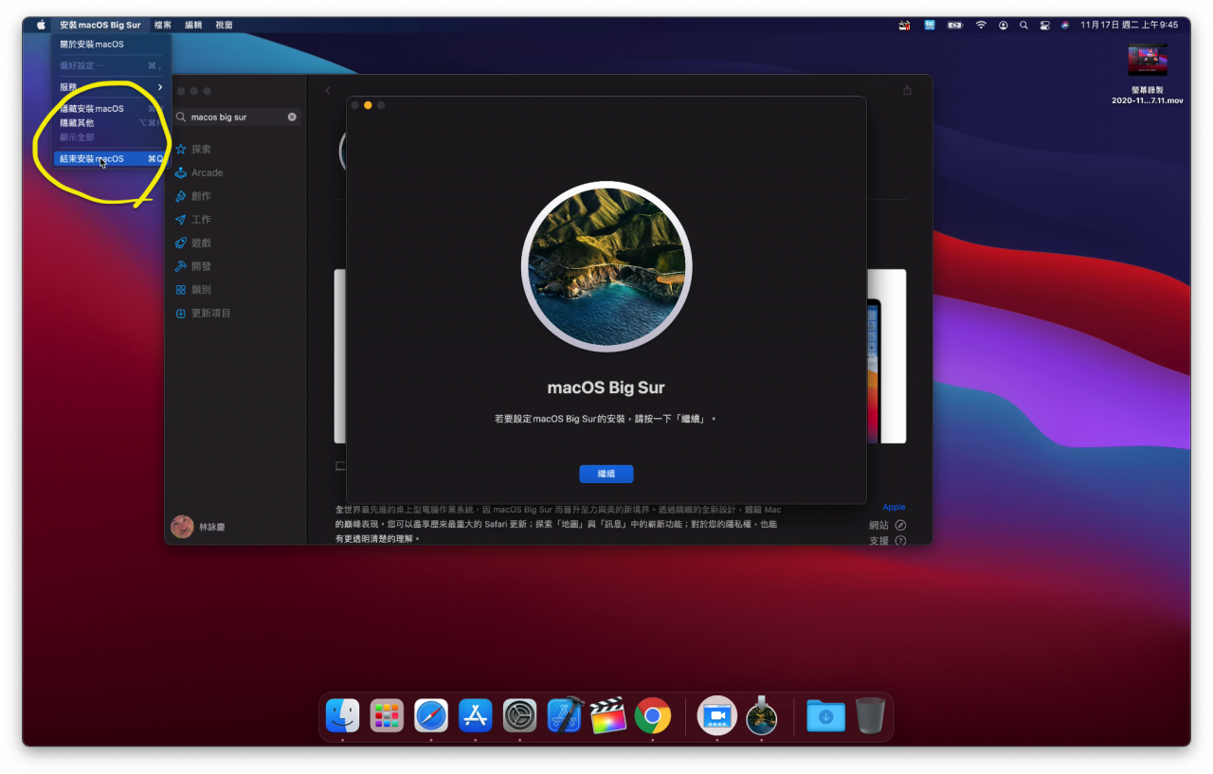Open the 視窗 menu
This screenshot has height=774, width=1213.
[x=224, y=25]
